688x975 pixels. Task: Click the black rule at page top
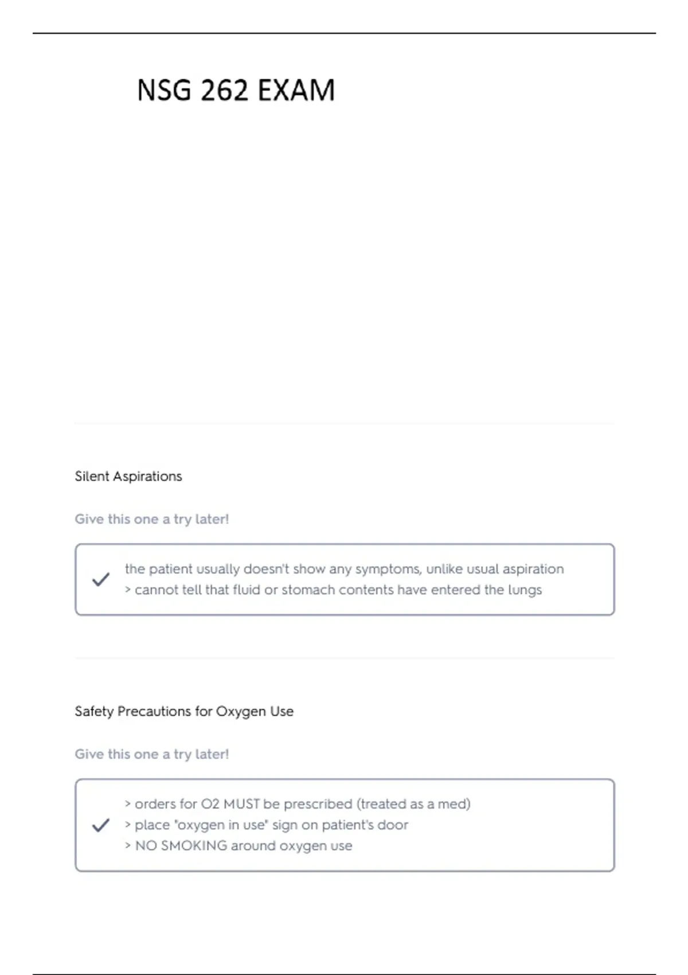tap(344, 33)
